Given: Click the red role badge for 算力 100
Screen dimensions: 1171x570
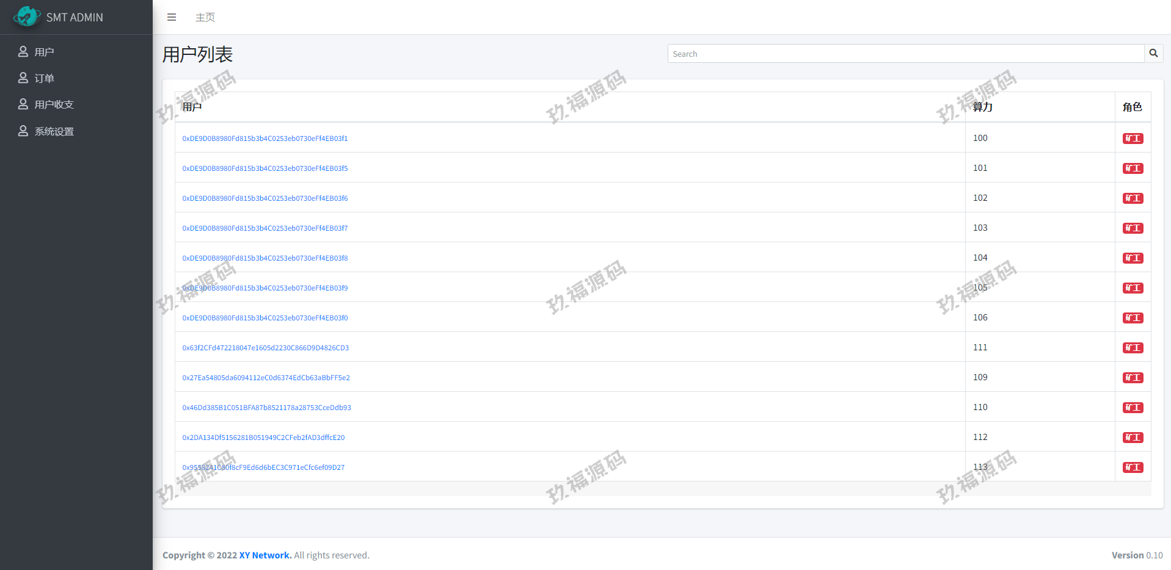Looking at the screenshot, I should [x=1133, y=139].
